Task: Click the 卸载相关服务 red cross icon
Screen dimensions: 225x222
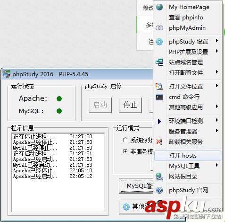Action: [159, 142]
